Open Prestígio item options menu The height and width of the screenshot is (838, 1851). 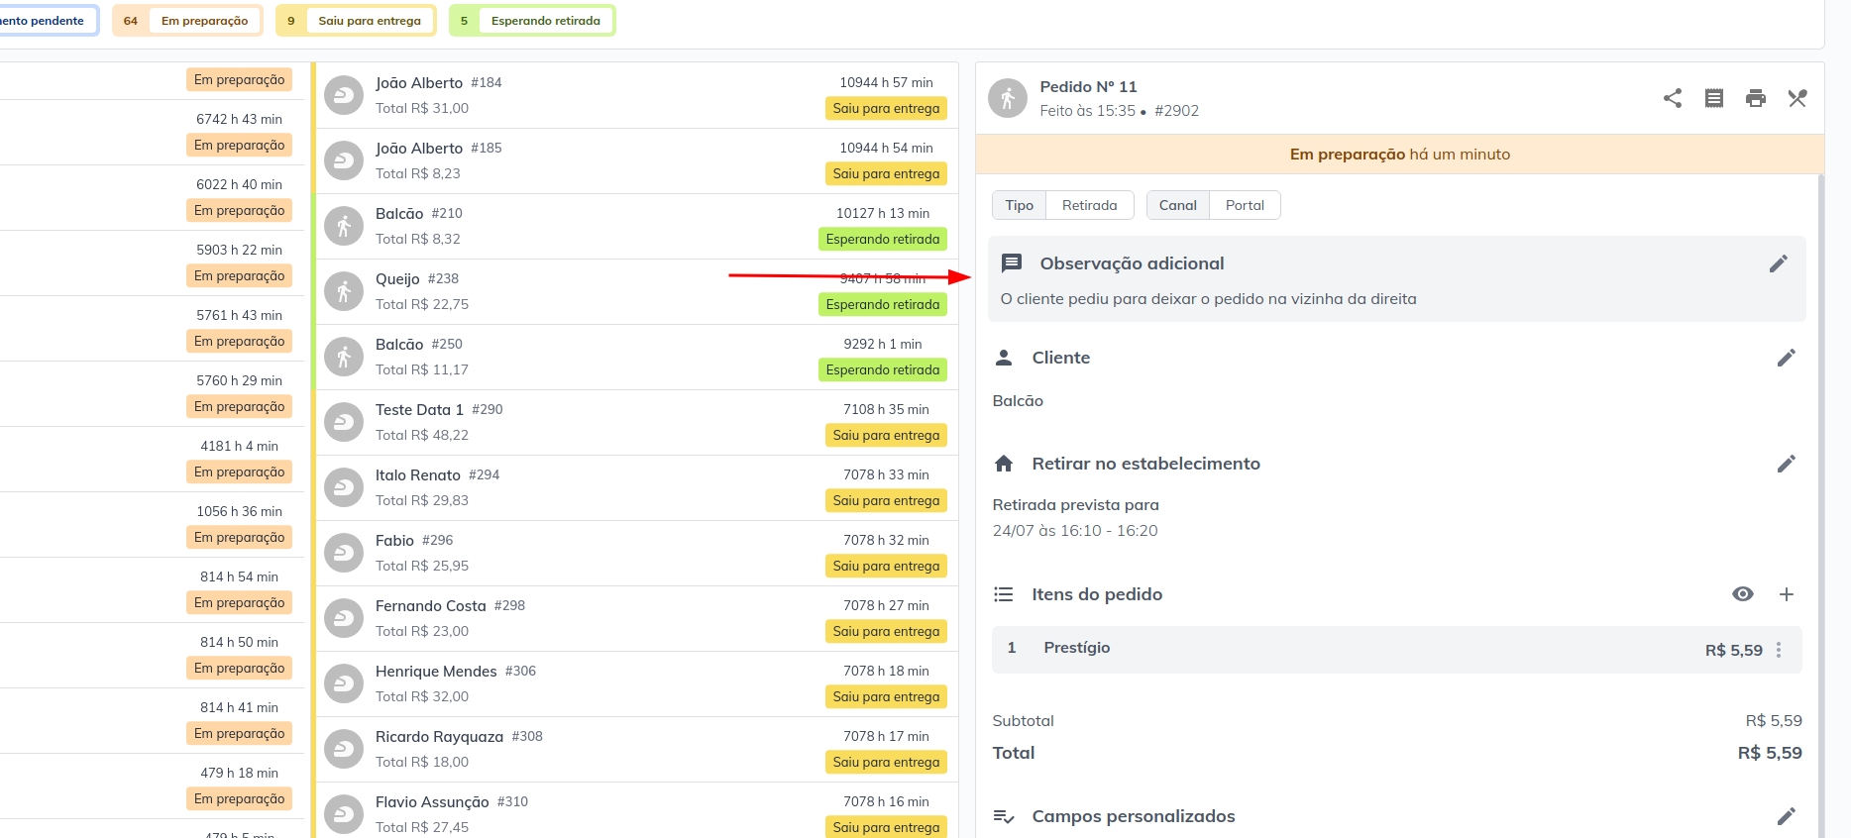click(1779, 650)
